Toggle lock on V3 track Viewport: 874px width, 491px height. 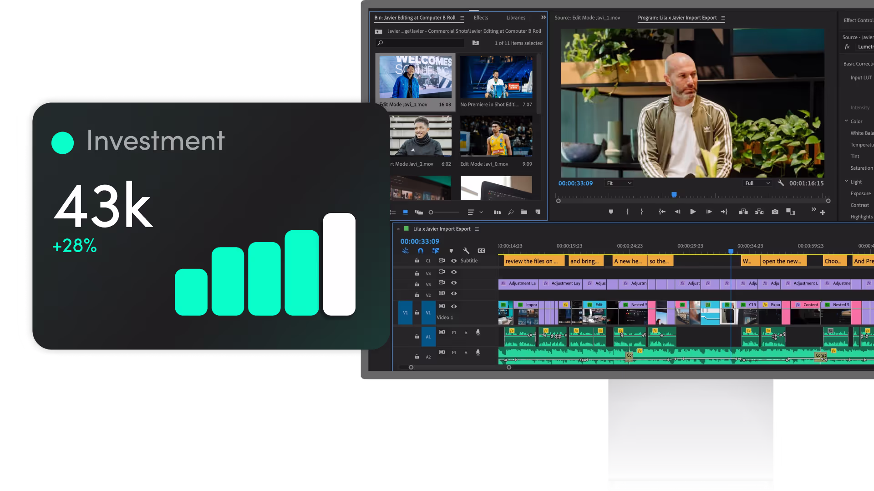(417, 284)
